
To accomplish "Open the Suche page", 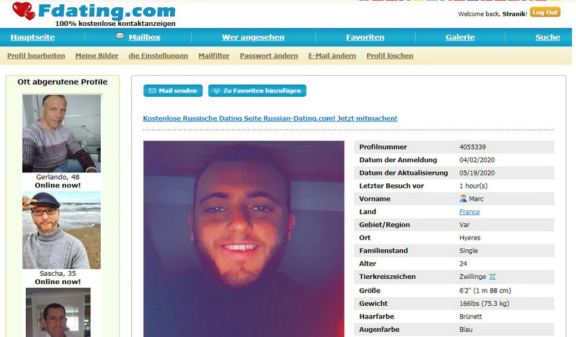I will click(548, 37).
